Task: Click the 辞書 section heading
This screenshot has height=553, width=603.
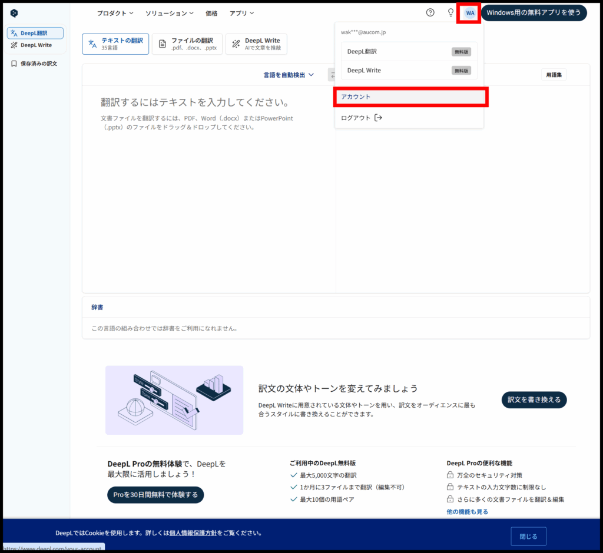Action: 97,307
